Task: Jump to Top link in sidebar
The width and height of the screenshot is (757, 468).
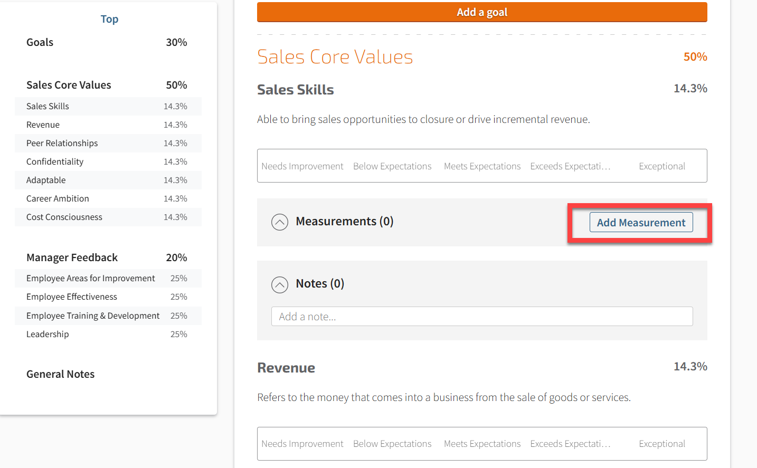Action: point(109,19)
